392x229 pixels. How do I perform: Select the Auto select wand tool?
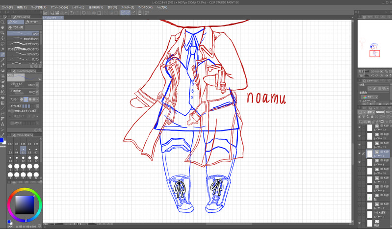(x=3, y=49)
